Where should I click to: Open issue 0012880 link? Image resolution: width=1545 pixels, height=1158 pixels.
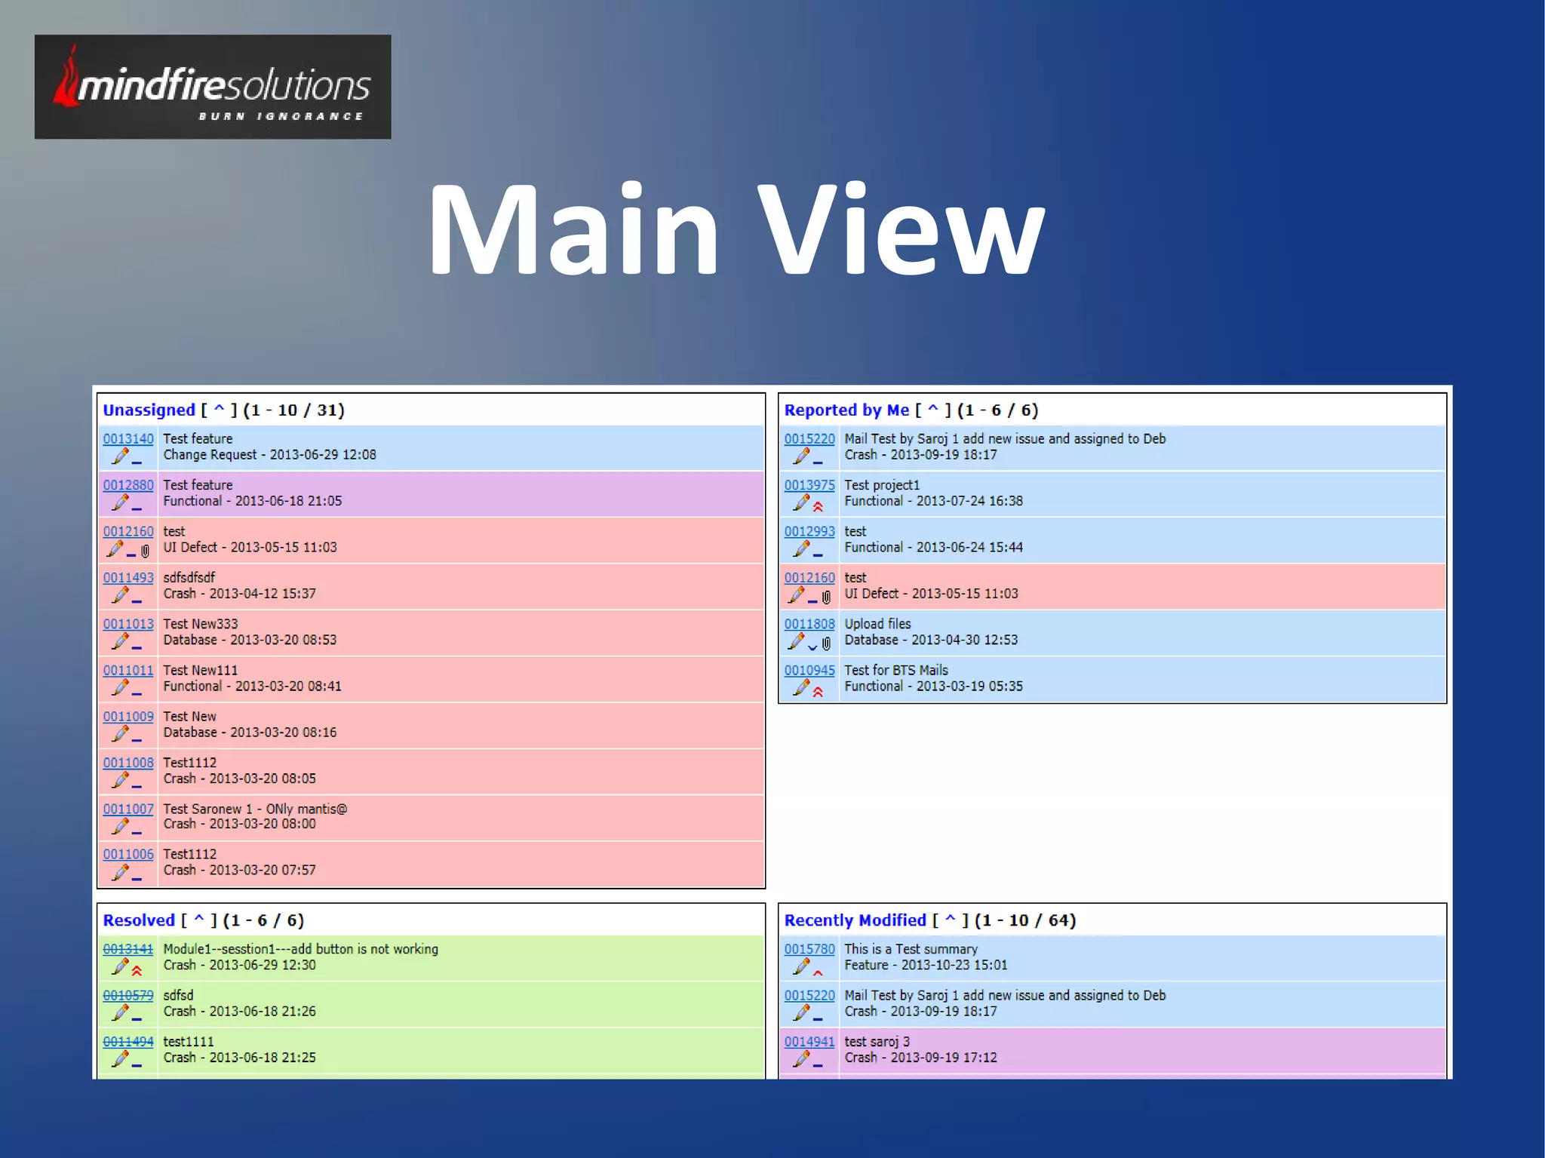click(128, 484)
